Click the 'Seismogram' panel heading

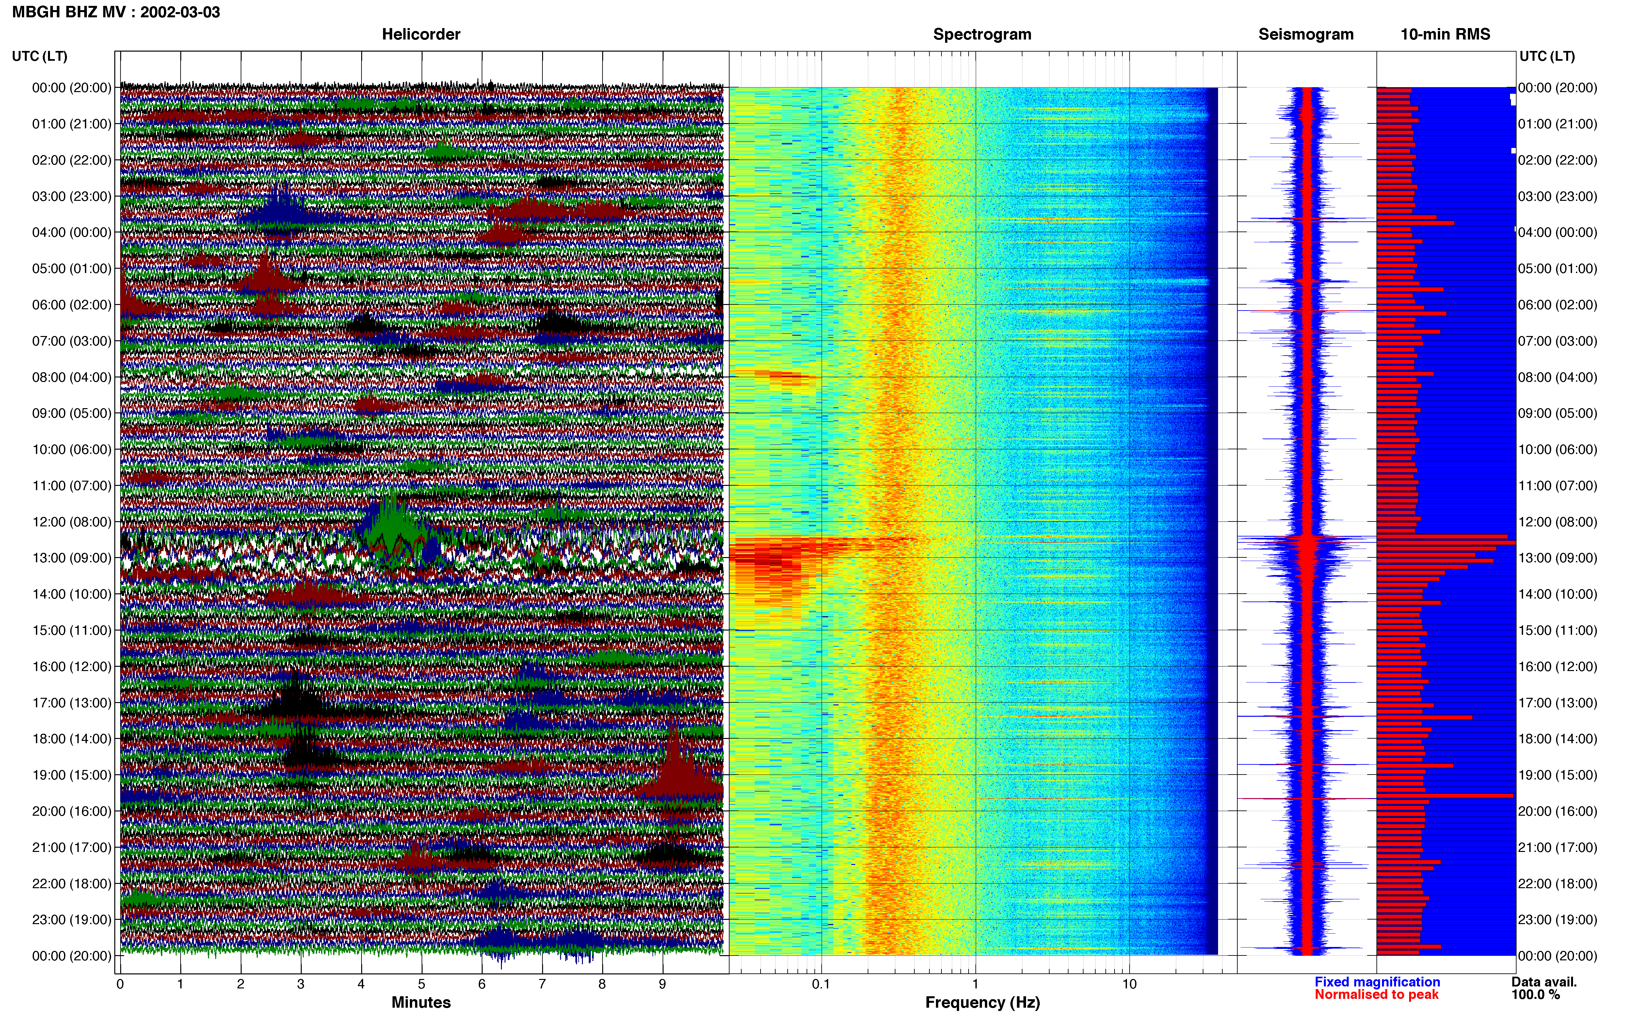coord(1306,34)
